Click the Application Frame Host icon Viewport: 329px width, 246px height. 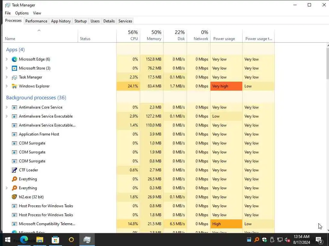(14, 134)
